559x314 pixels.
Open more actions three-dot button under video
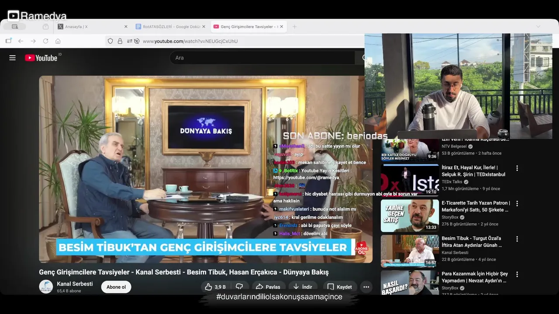366,287
